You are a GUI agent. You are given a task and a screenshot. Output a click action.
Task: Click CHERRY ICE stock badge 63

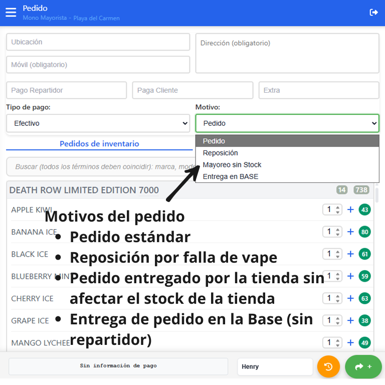[364, 298]
